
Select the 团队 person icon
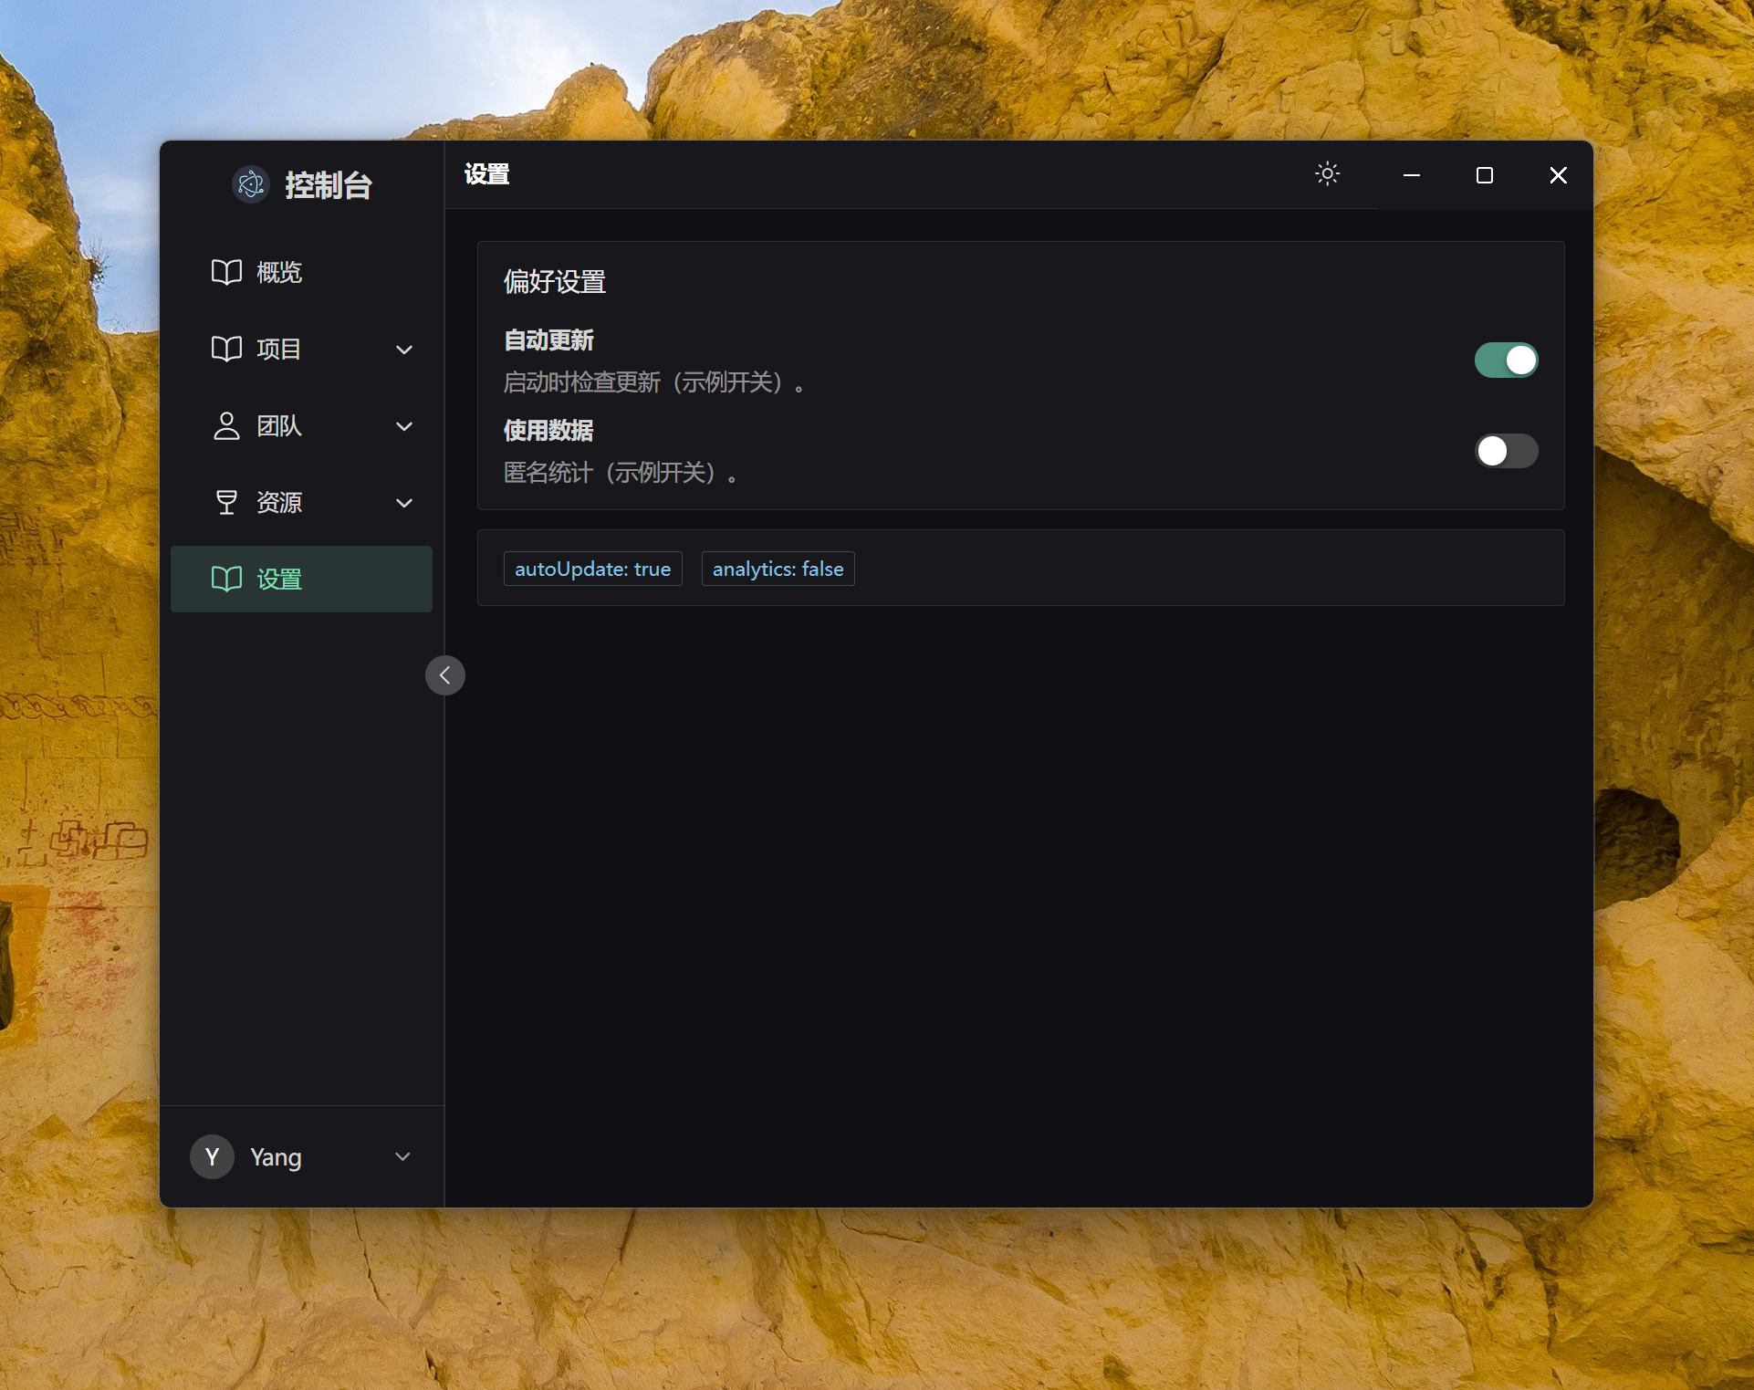point(225,425)
